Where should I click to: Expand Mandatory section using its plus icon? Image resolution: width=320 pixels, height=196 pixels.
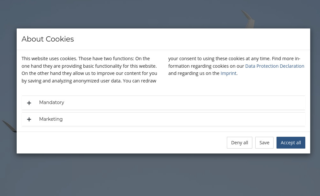click(29, 103)
